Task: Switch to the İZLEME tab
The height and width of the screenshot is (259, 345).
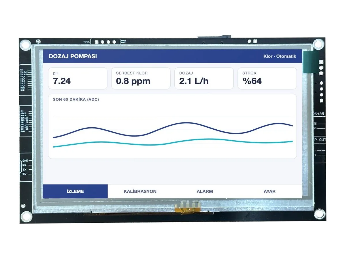Action: point(75,191)
